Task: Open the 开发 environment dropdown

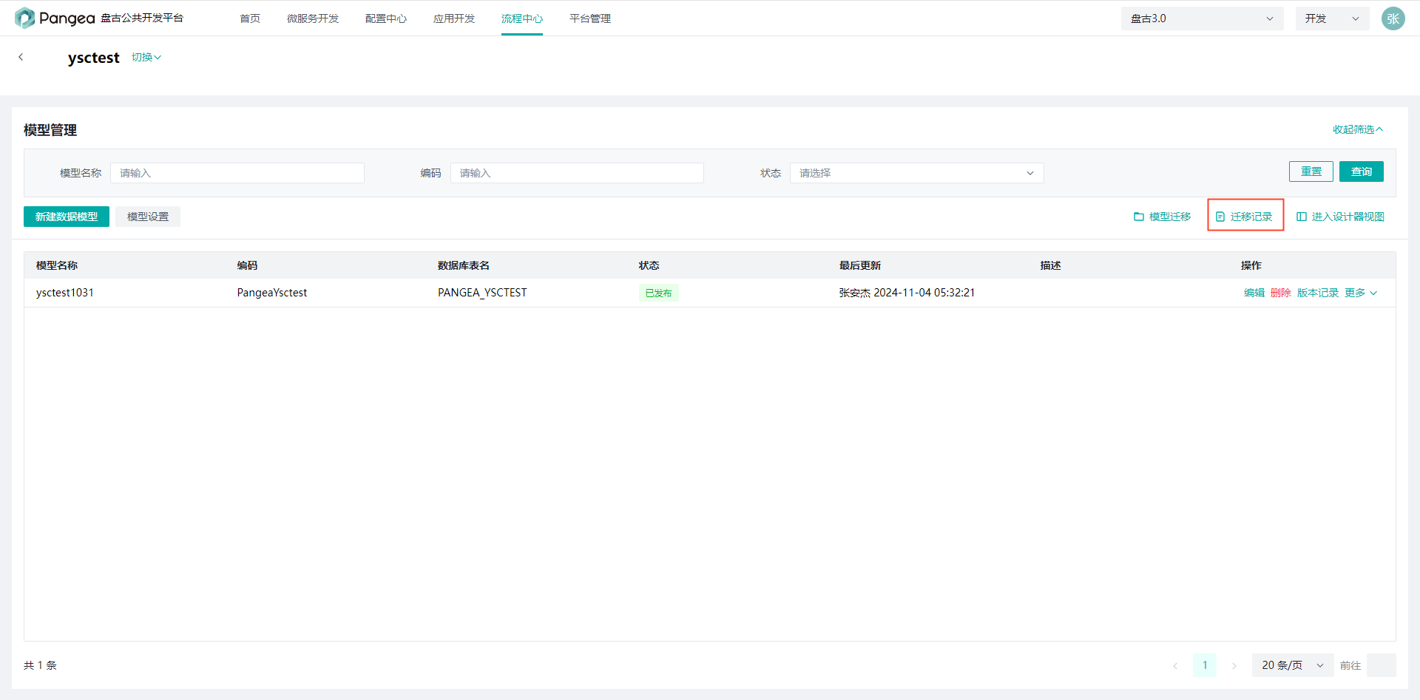Action: tap(1332, 18)
